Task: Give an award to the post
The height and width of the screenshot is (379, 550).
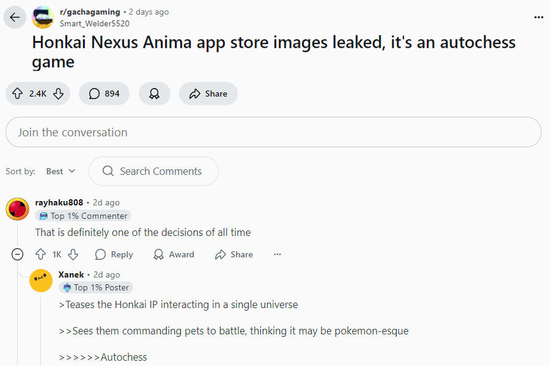Action: [155, 94]
